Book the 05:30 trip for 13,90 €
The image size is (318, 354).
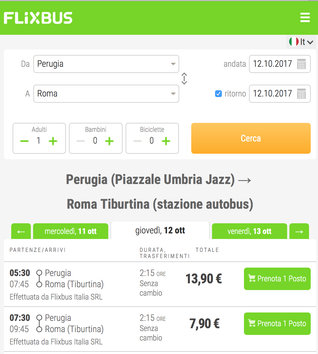click(277, 279)
